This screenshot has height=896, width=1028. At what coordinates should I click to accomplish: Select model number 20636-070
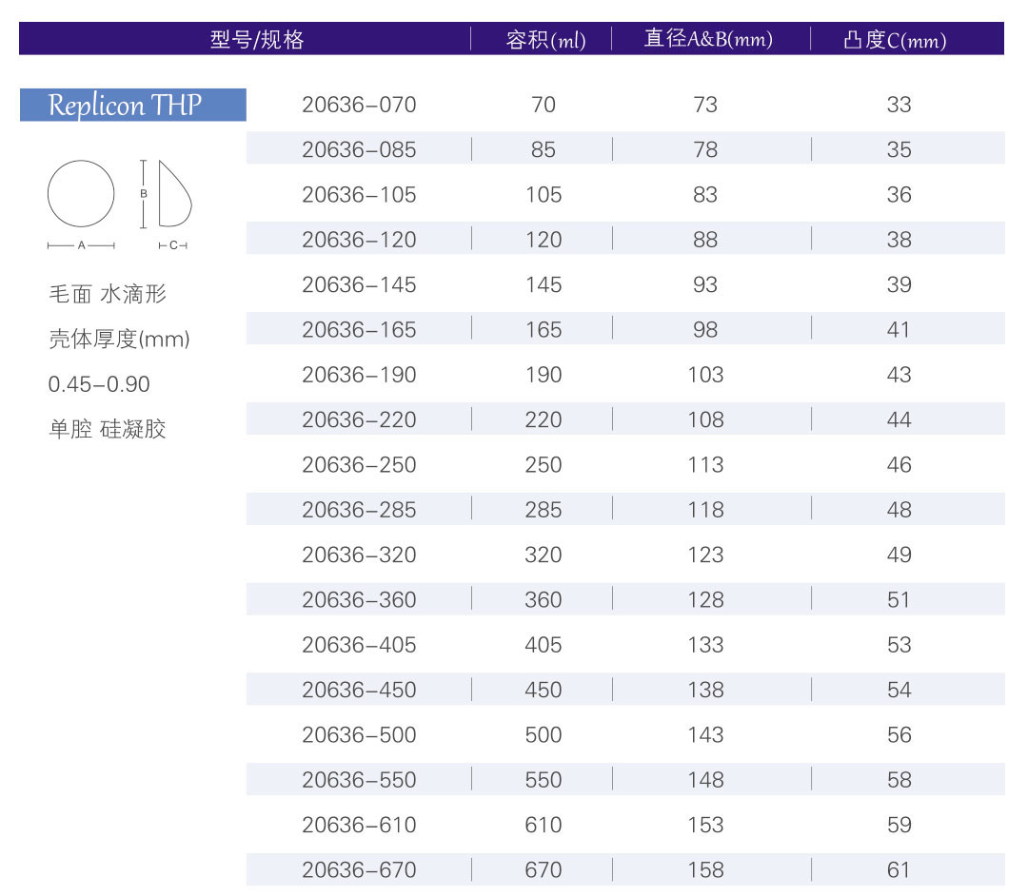359,105
